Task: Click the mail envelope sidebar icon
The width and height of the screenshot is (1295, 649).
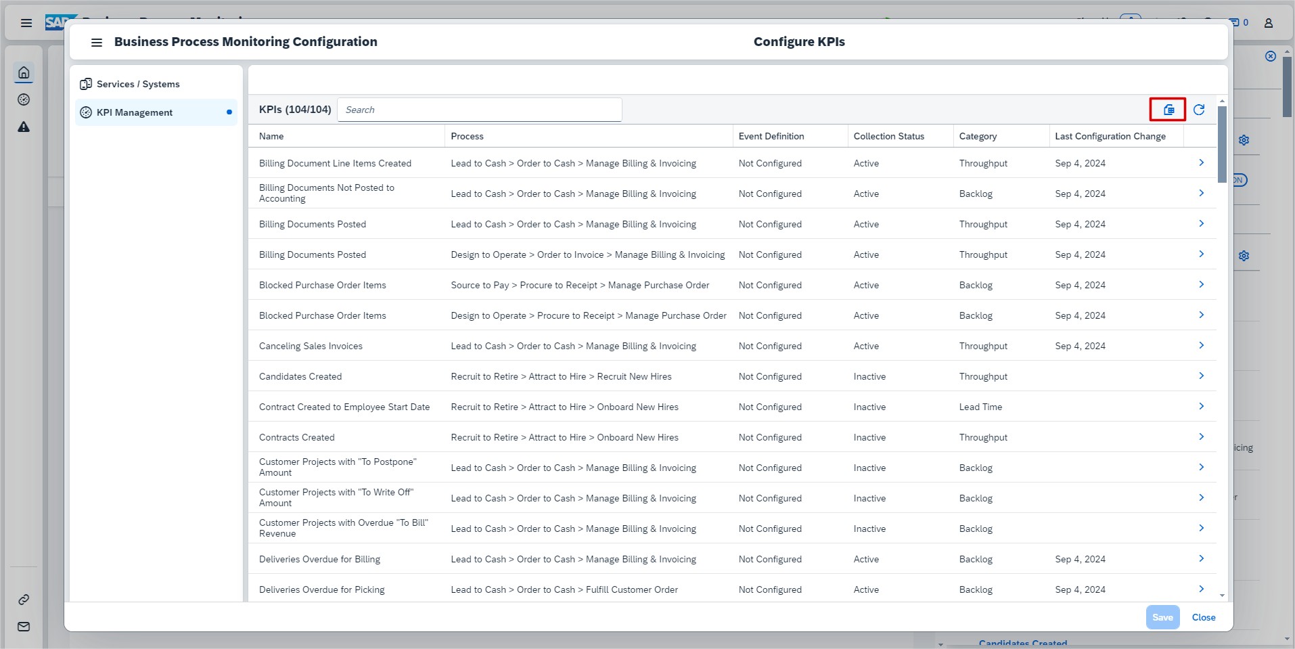Action: (x=24, y=627)
